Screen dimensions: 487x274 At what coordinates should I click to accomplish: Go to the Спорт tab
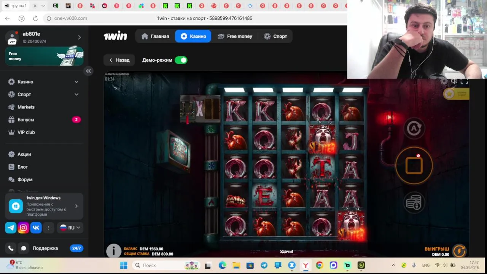coord(275,36)
